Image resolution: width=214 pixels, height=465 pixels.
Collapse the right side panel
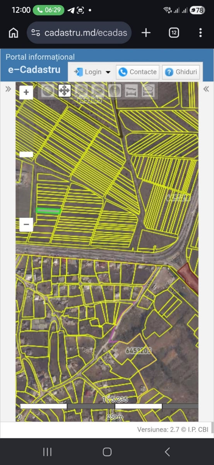206,89
